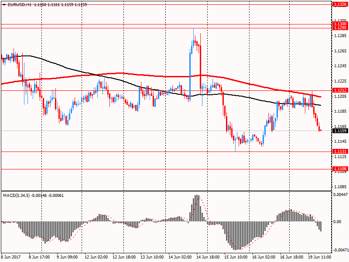Click the 0.00447 MACD scale value
Image resolution: width=349 pixels, height=262 pixels.
coord(340,195)
